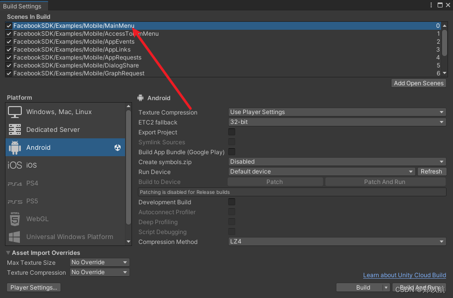Click the Android icon in settings header
This screenshot has height=298, width=453.
[x=140, y=98]
